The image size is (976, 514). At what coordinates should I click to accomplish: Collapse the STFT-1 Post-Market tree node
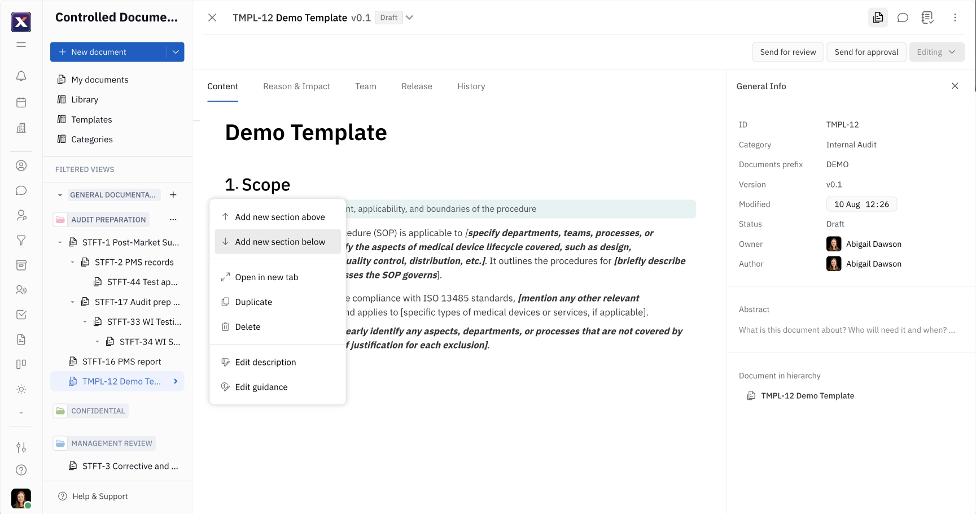tap(60, 242)
